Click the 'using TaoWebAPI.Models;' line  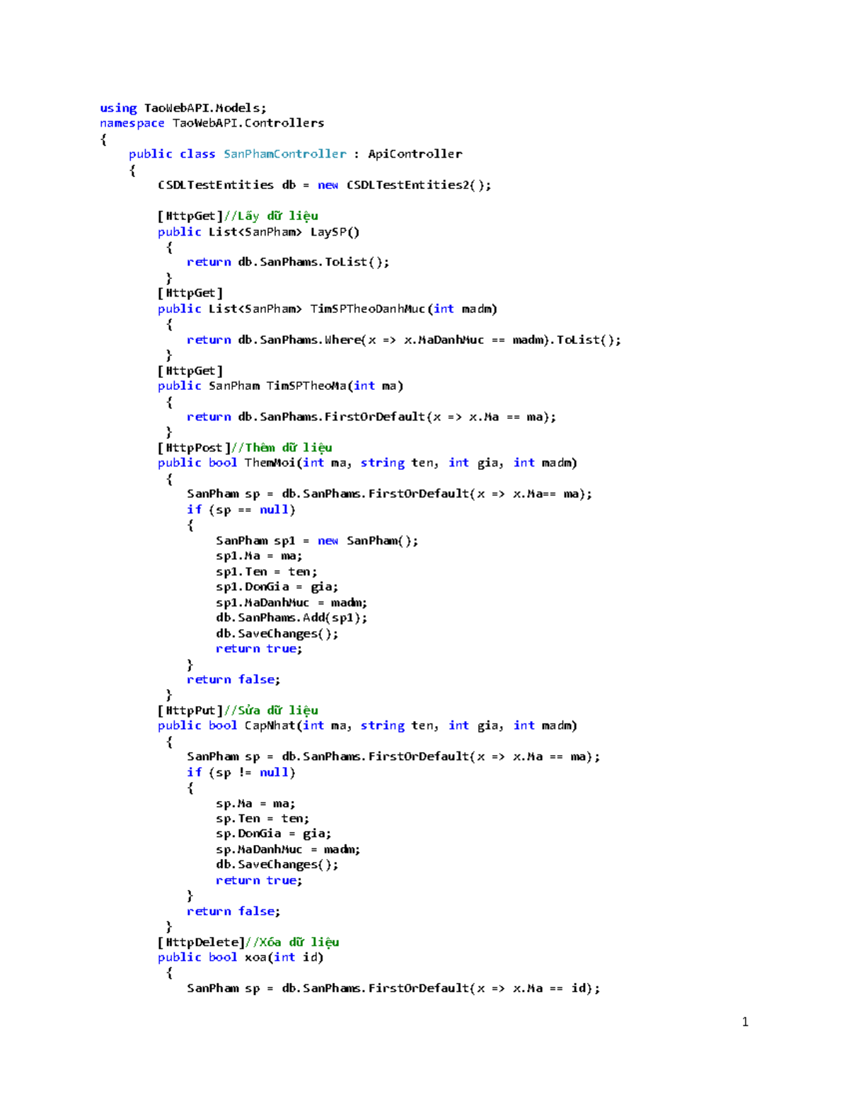tap(183, 108)
